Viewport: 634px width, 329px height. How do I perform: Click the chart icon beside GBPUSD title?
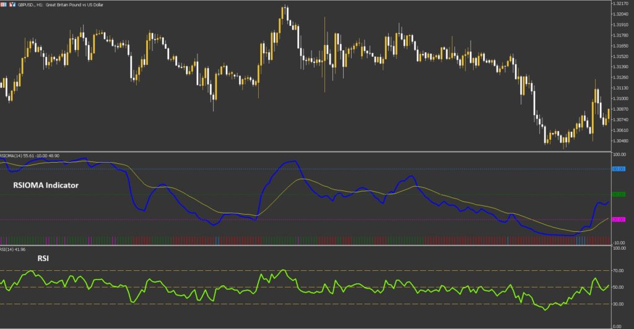pos(12,3)
